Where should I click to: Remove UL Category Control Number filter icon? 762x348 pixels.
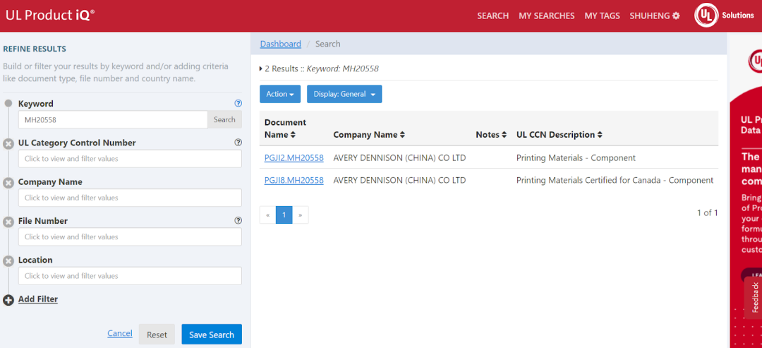[x=8, y=144]
